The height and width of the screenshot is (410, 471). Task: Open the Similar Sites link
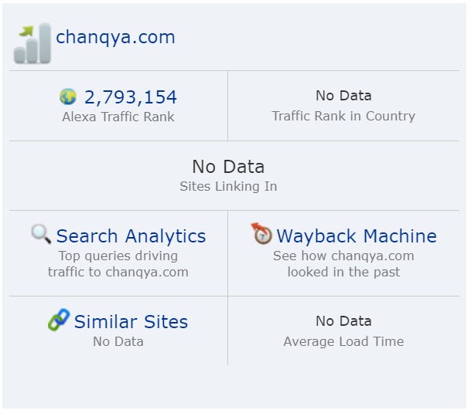point(131,322)
